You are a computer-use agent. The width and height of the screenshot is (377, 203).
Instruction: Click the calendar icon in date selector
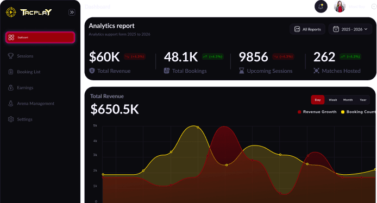[336, 29]
